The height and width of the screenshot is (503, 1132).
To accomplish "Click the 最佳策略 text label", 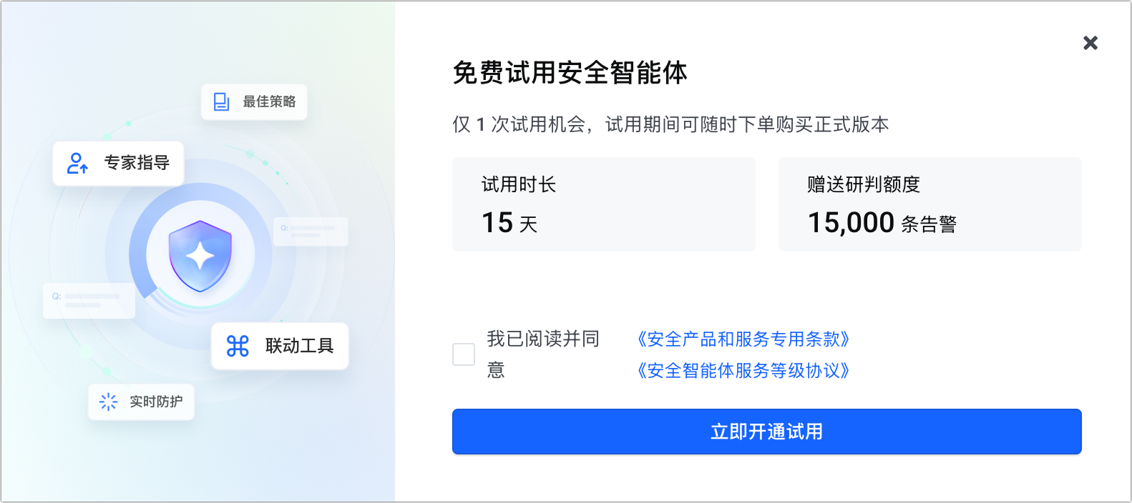I will pos(269,101).
